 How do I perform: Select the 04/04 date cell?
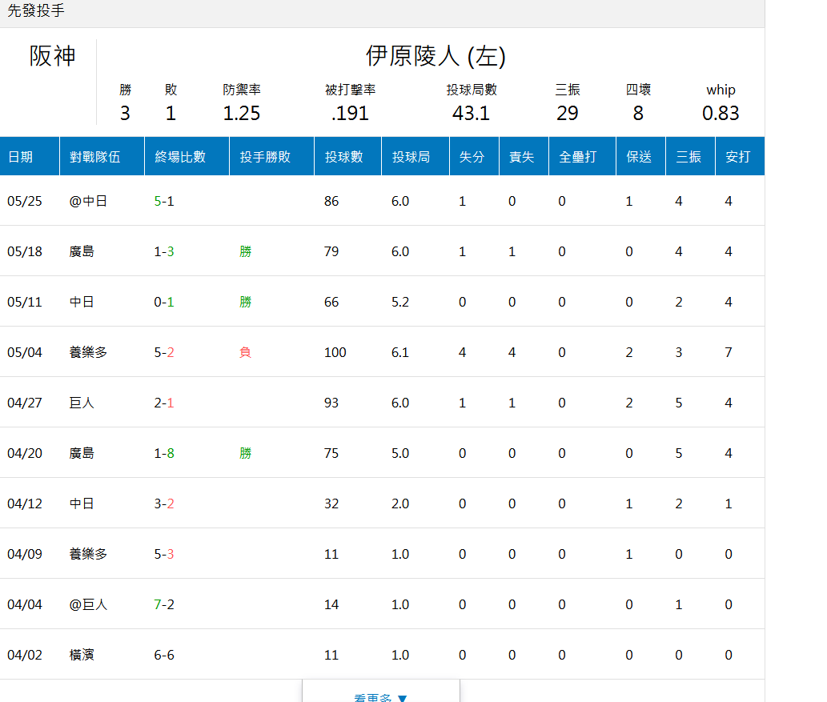pyautogui.click(x=25, y=604)
